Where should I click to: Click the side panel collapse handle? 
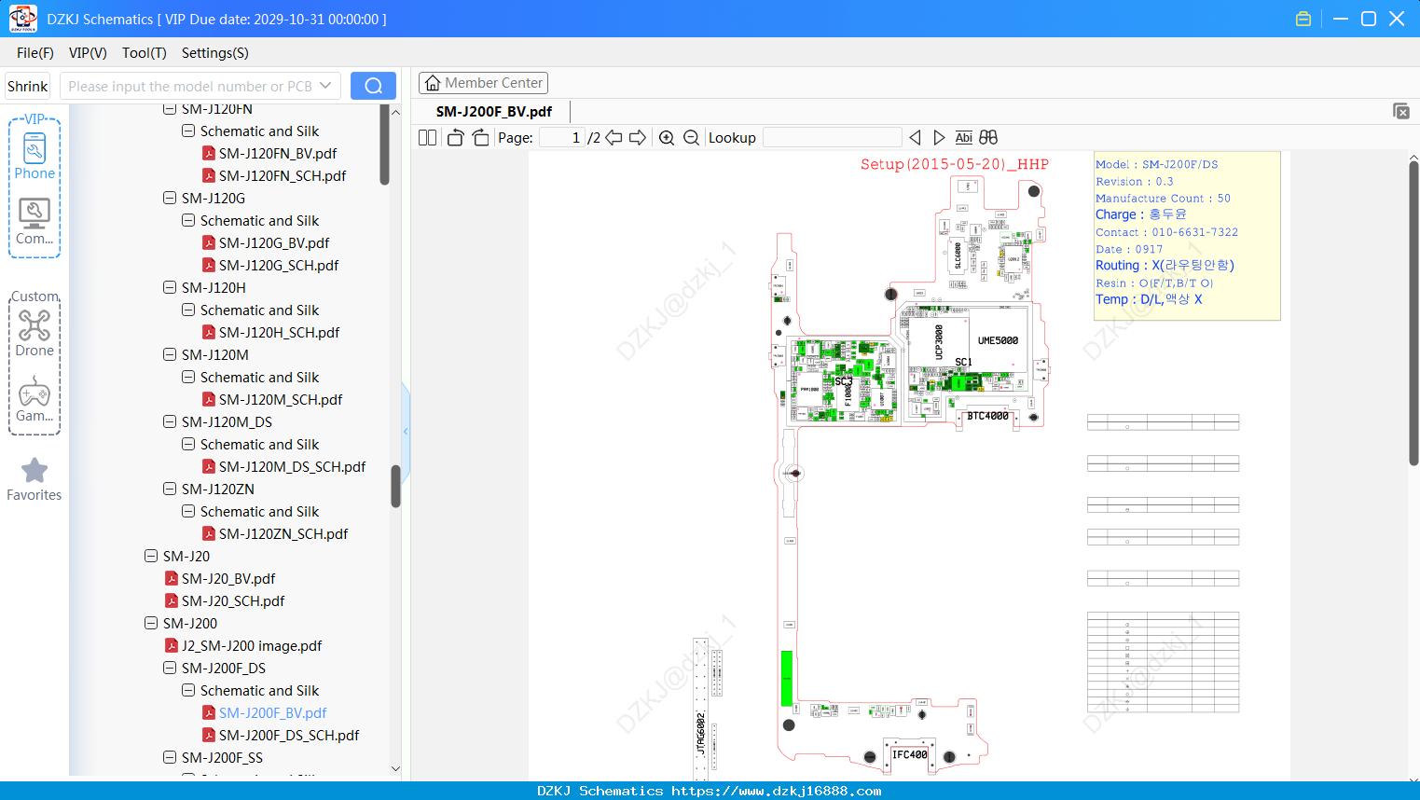[406, 431]
